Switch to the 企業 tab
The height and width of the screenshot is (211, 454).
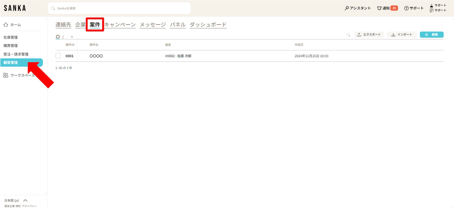[80, 25]
